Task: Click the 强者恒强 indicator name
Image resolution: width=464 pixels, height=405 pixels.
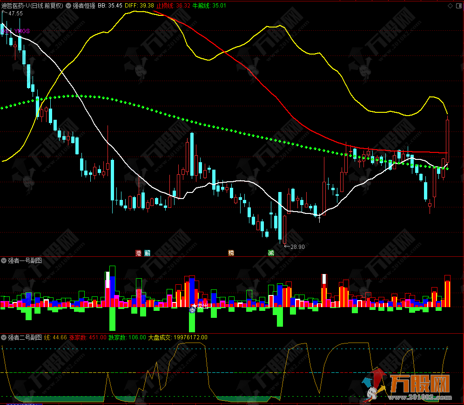Action: click(84, 6)
